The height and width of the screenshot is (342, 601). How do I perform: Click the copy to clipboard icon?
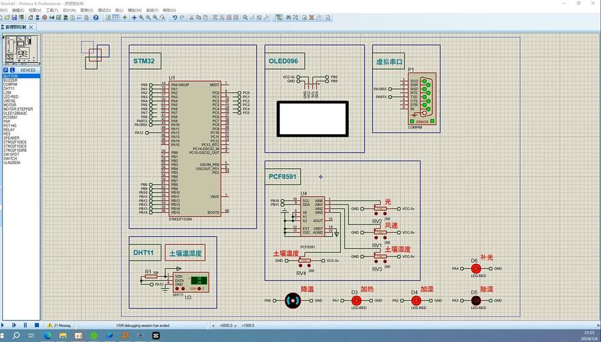198,17
